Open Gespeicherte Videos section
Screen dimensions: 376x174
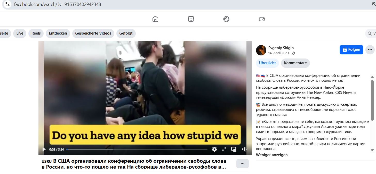93,33
